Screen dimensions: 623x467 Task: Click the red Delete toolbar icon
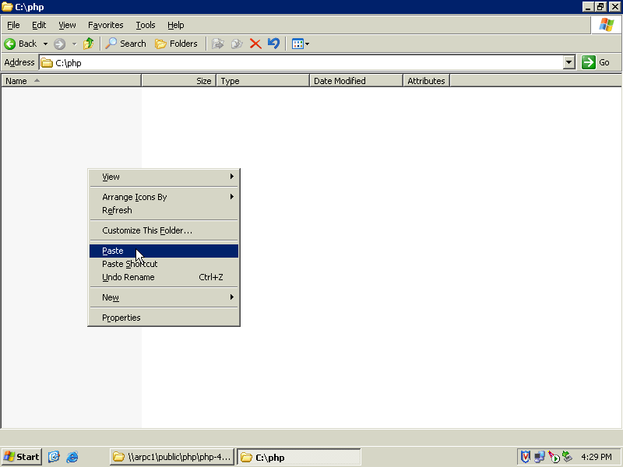pyautogui.click(x=255, y=44)
